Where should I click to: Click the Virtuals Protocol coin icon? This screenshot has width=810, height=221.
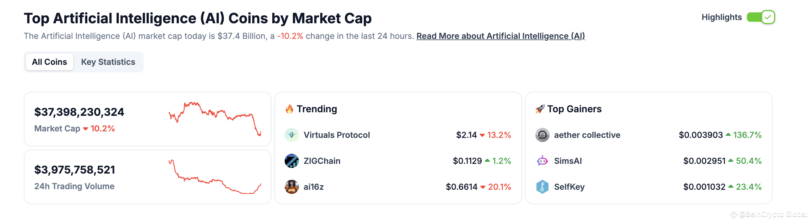[x=293, y=135]
